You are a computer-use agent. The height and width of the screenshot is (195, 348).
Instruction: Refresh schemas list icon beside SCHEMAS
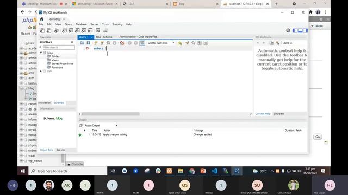coord(72,42)
